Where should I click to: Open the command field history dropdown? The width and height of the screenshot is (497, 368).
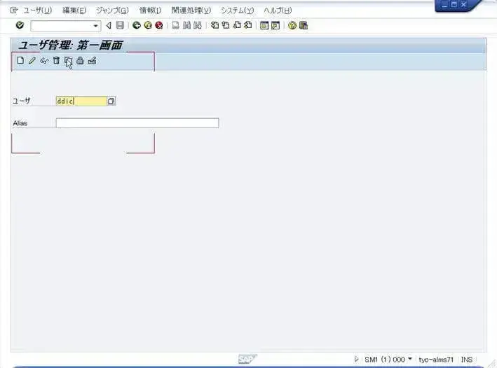click(x=96, y=26)
